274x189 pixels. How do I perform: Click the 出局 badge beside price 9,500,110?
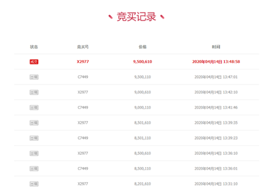(x=34, y=77)
